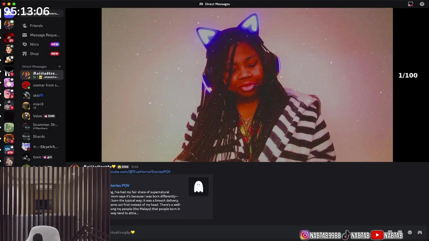Open the Shop page
The image size is (429, 241).
pos(42,54)
